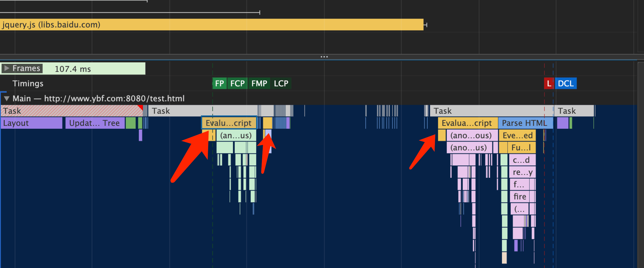This screenshot has width=644, height=268.
Task: Select the Task bar after DCL
Action: [x=574, y=111]
